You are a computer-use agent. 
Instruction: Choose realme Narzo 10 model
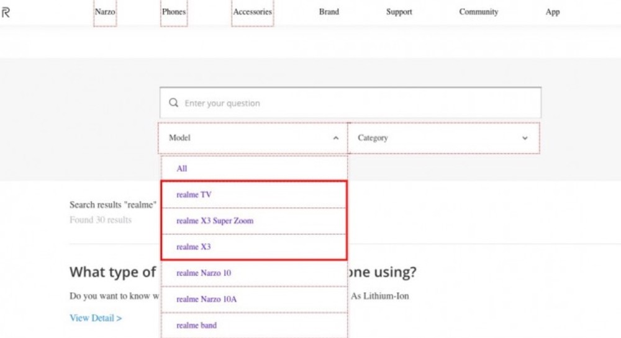coord(204,273)
